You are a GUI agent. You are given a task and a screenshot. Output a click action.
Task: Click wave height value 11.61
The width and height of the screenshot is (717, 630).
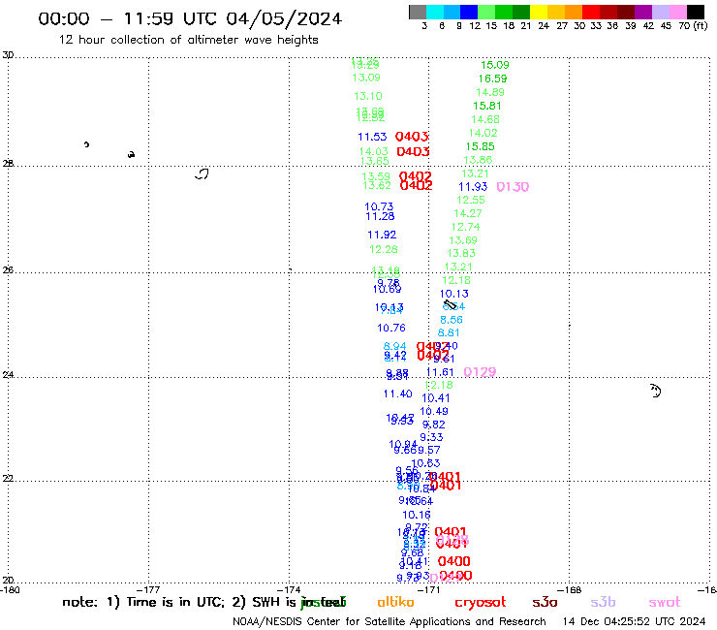(x=440, y=372)
